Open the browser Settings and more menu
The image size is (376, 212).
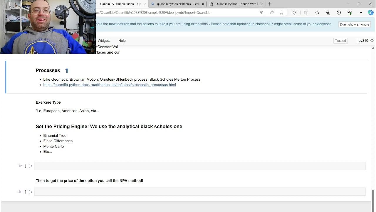tap(360, 13)
